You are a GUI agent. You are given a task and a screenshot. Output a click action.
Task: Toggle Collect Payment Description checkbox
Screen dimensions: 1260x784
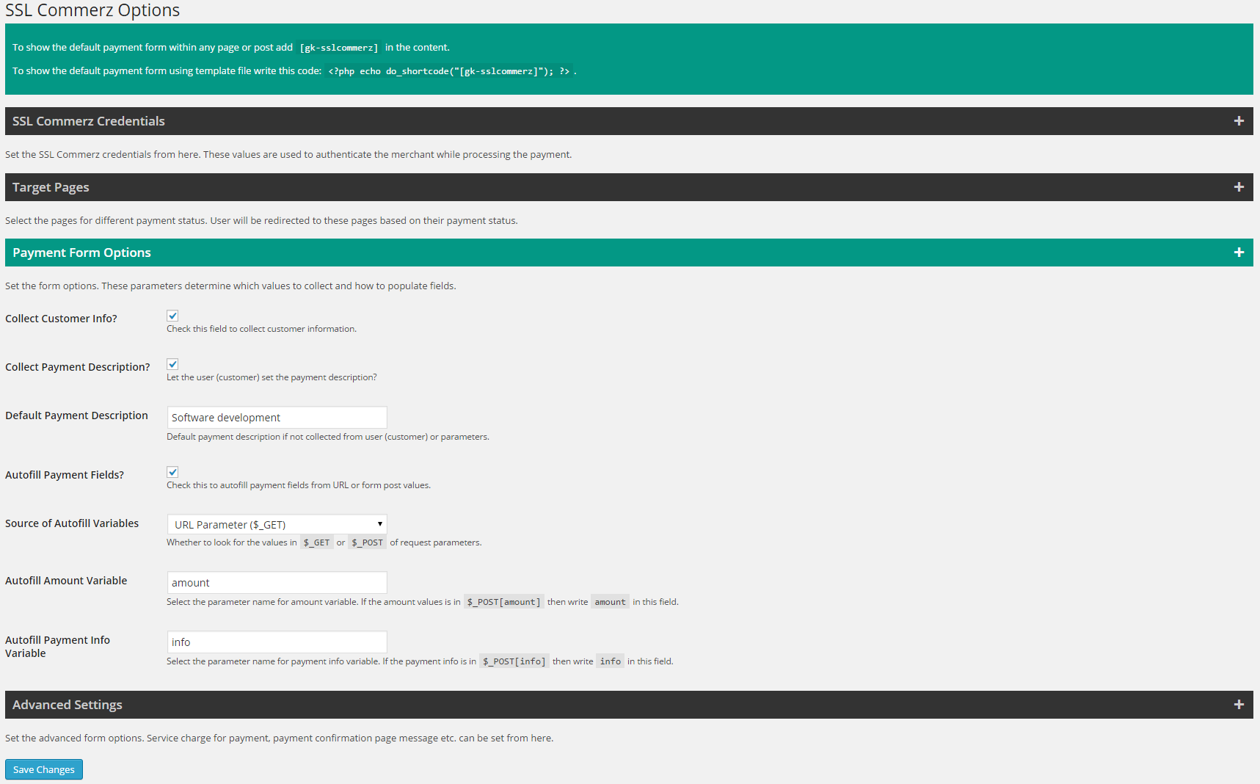172,364
